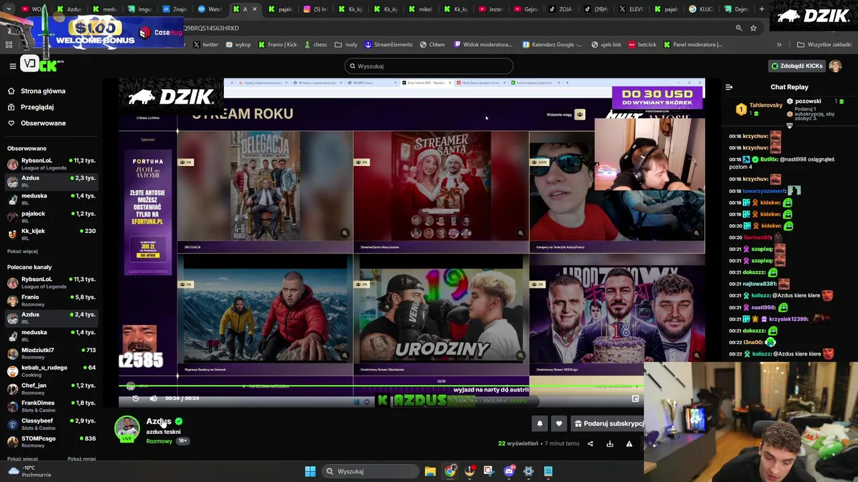This screenshot has width=858, height=482.
Task: Open Chef_jan recommended channel
Action: pyautogui.click(x=52, y=388)
